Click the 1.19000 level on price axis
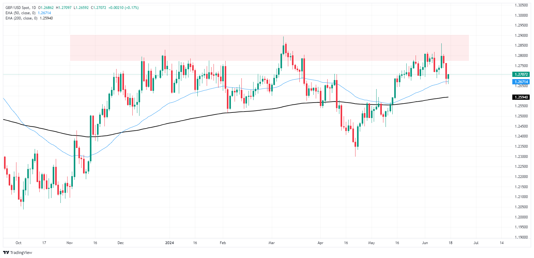The height and width of the screenshot is (258, 534). pyautogui.click(x=521, y=237)
